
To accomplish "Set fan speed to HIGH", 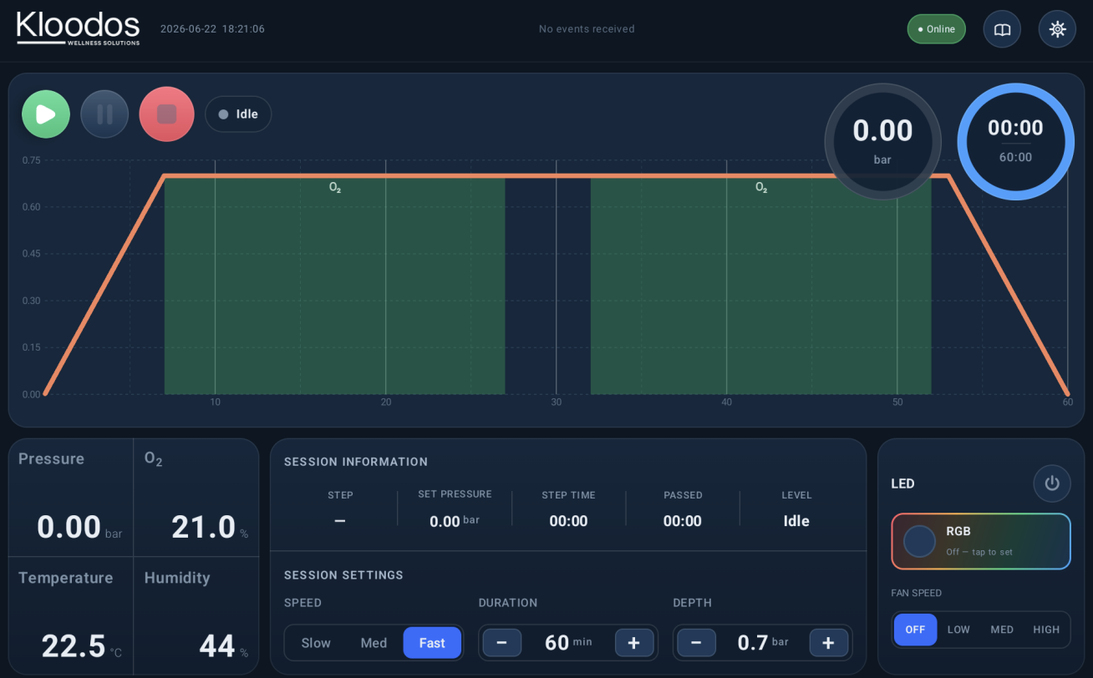I will pyautogui.click(x=1046, y=630).
